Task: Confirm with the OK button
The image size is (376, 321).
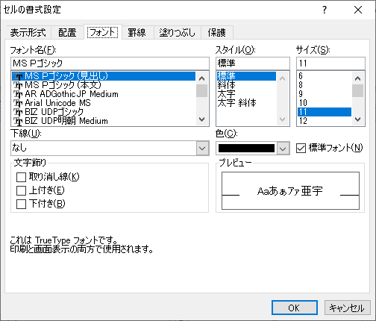Action: 295,308
